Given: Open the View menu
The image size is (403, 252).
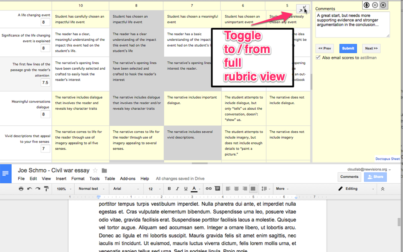Looking at the screenshot, I should click(x=46, y=179).
